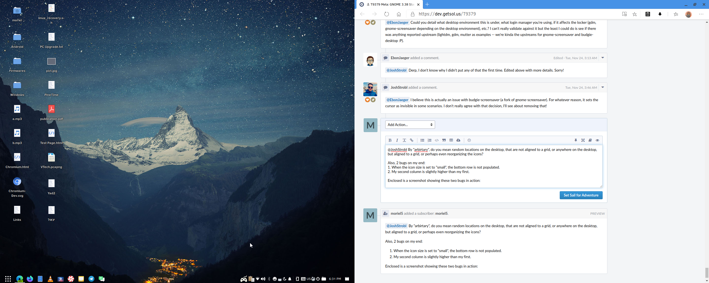
Task: Open the emoji picker in editor
Action: (469, 140)
